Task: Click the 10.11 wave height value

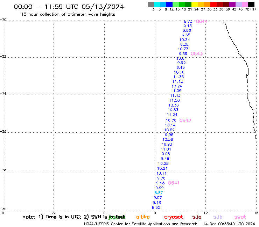Action: [x=161, y=174]
